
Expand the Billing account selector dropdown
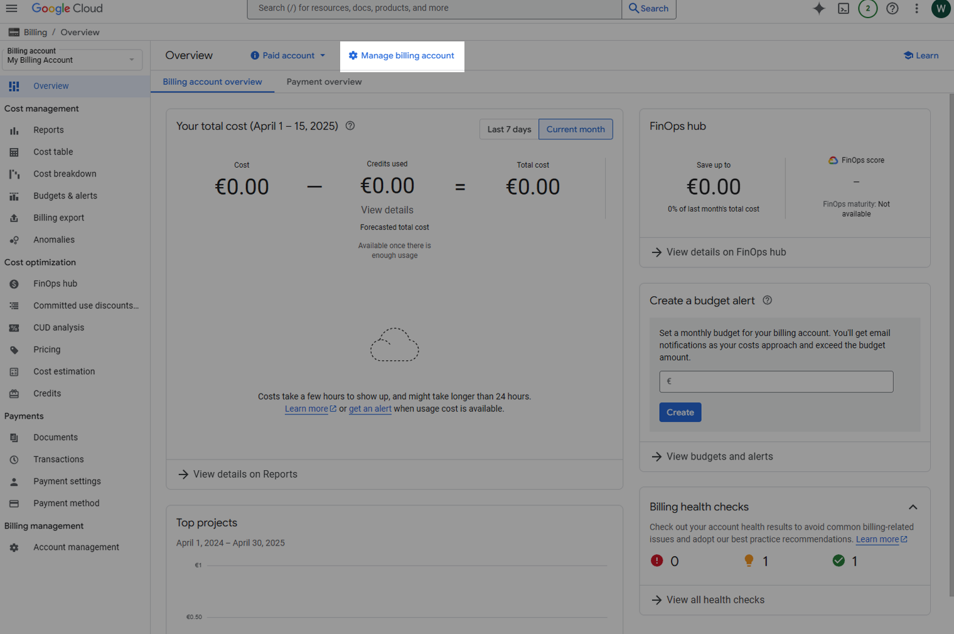73,60
